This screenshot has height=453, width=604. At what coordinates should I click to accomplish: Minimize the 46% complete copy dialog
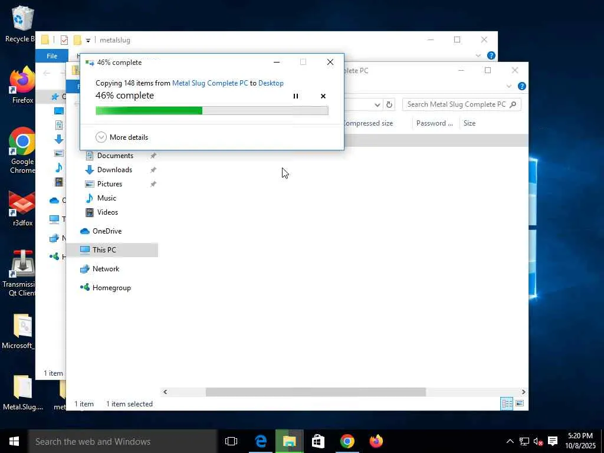[x=277, y=62]
